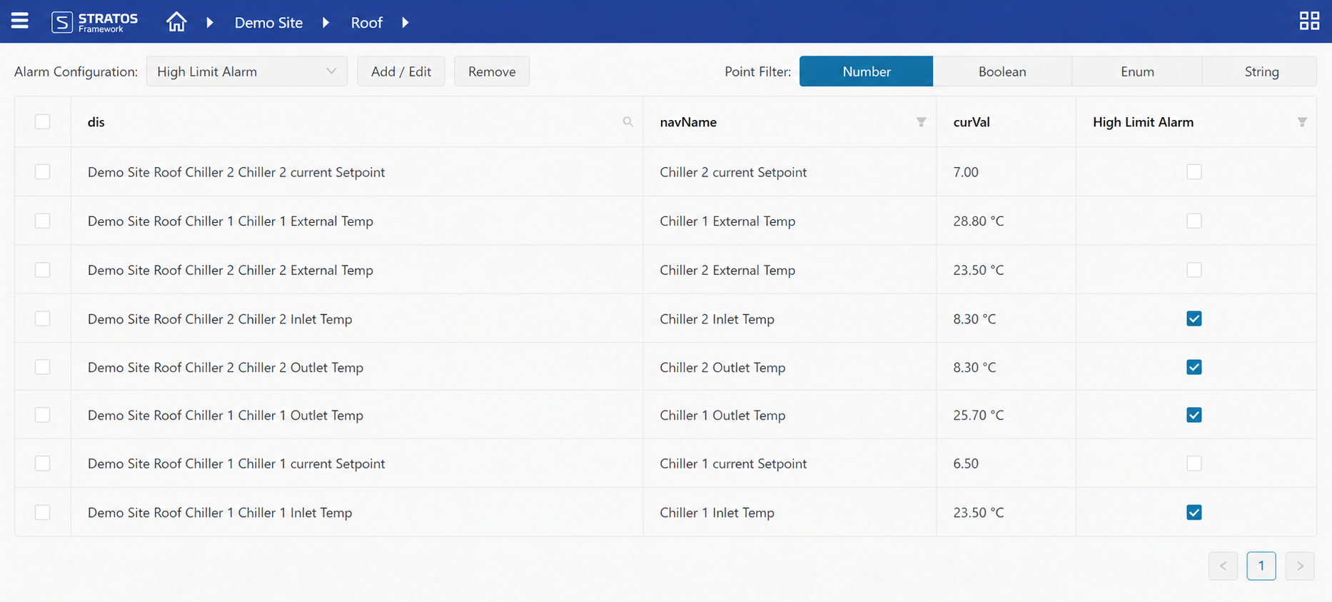Open the hamburger main menu
This screenshot has height=602, width=1332.
[20, 21]
